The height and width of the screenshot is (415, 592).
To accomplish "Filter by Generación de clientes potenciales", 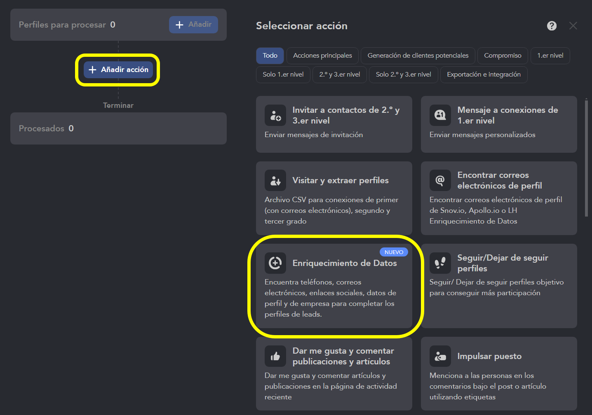I will 418,56.
